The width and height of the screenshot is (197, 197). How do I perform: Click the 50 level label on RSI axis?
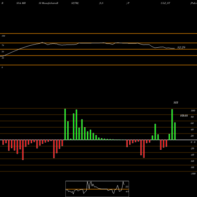coord(3,52)
